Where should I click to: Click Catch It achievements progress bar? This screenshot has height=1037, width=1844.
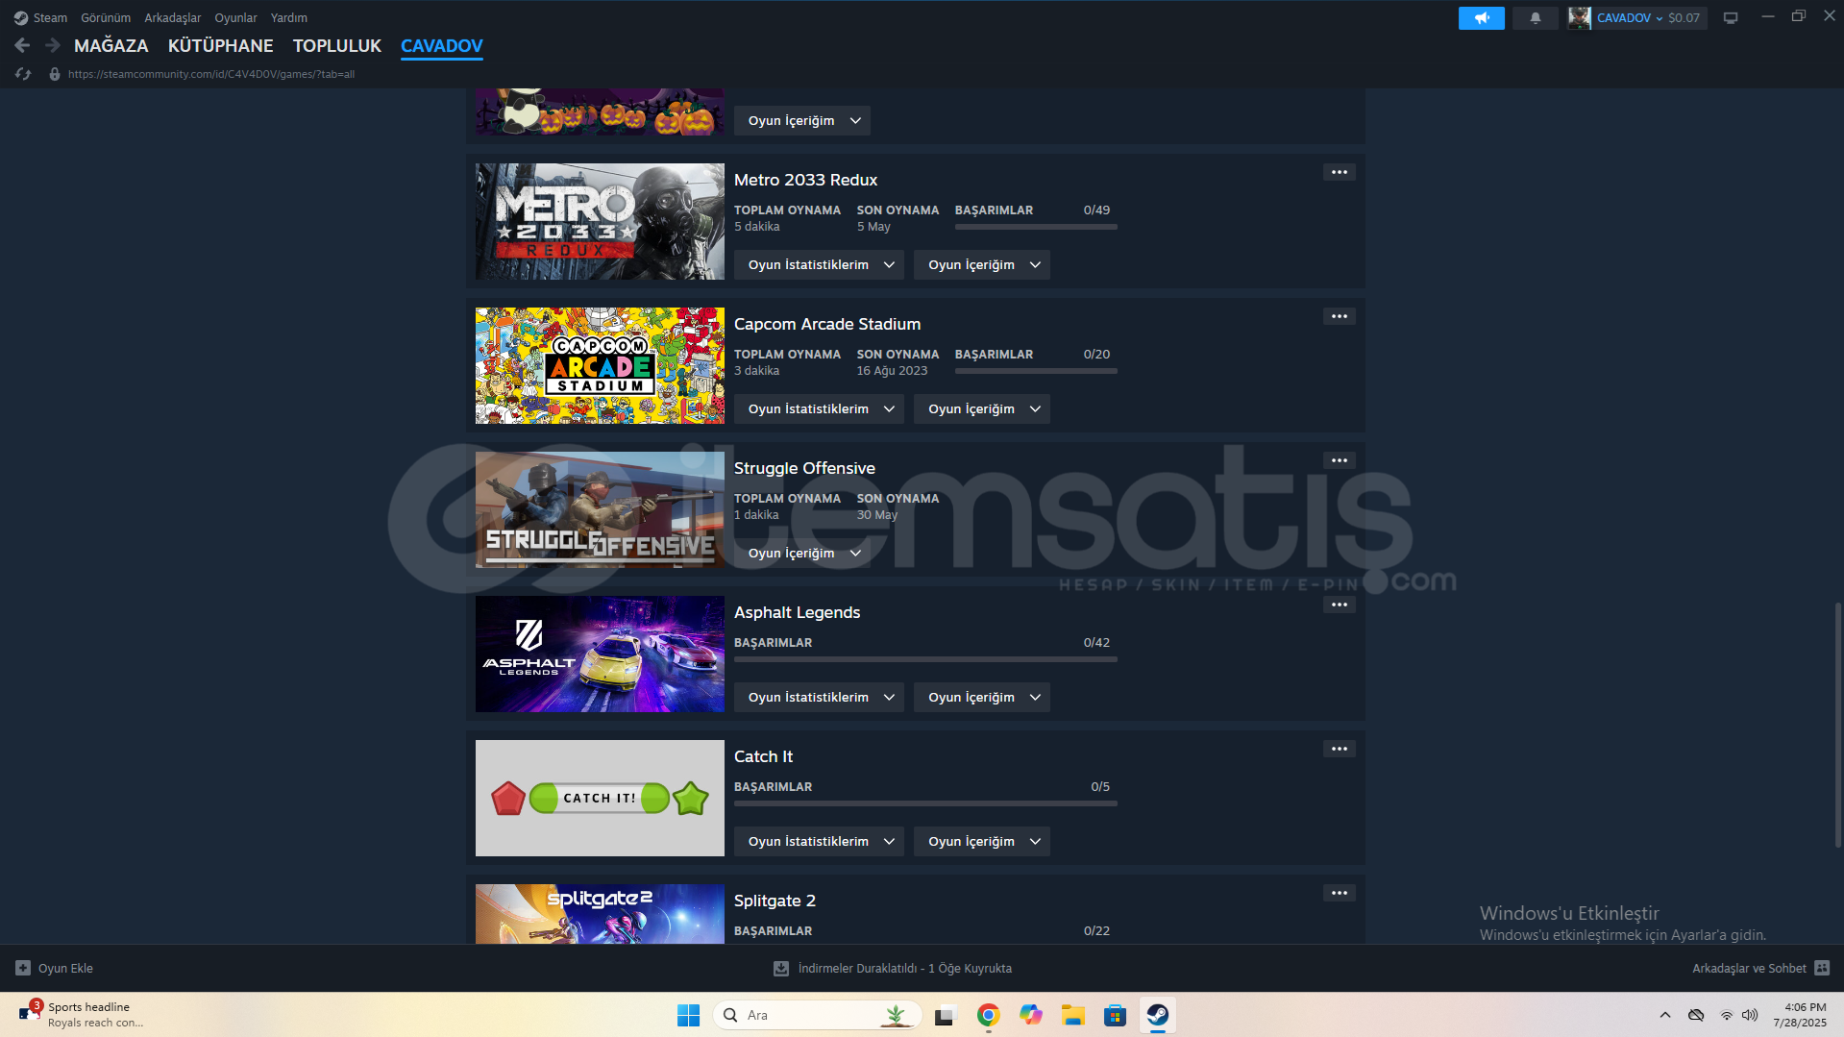click(x=925, y=803)
